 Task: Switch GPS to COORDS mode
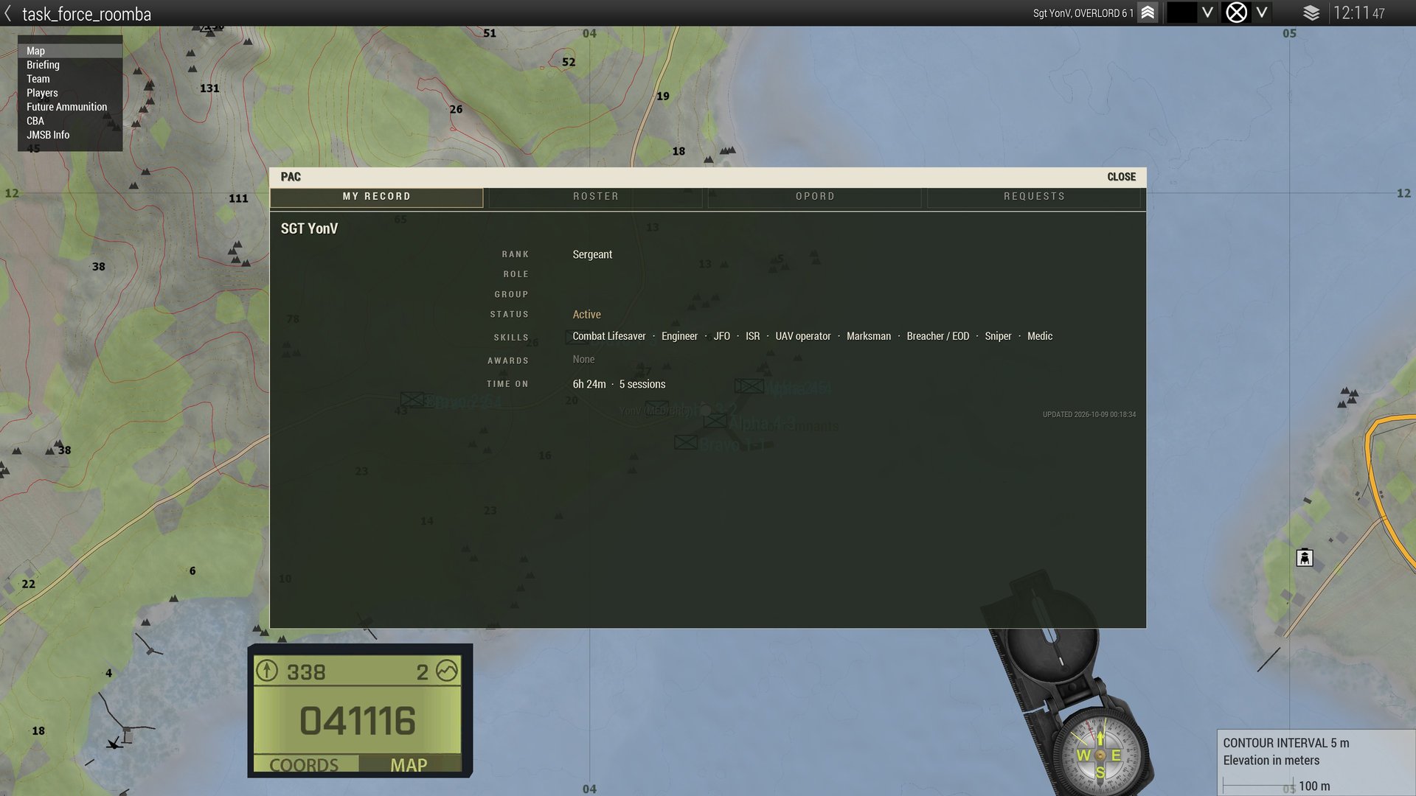pyautogui.click(x=305, y=764)
